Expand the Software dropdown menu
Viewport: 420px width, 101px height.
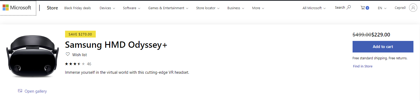point(131,8)
